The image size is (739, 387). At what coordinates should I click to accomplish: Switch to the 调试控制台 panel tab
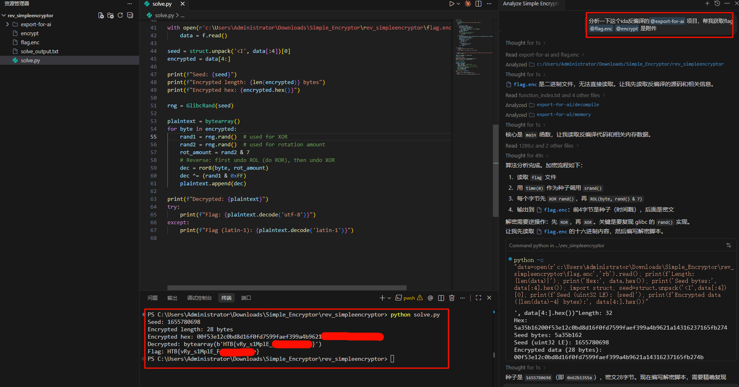[x=199, y=298]
